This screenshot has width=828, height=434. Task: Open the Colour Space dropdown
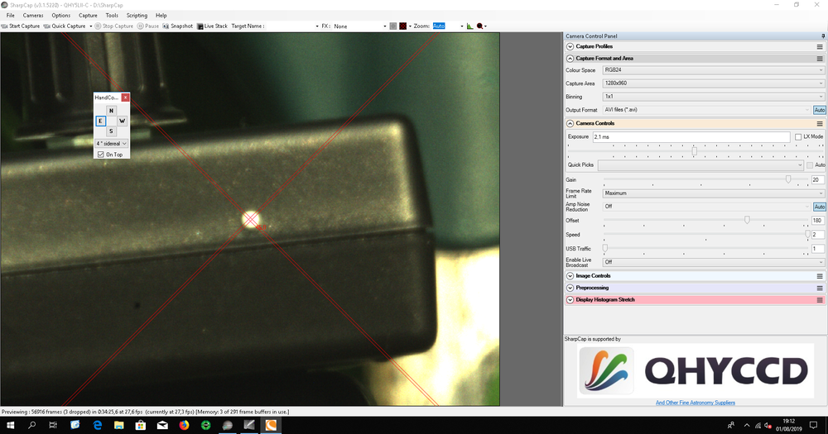pyautogui.click(x=714, y=70)
